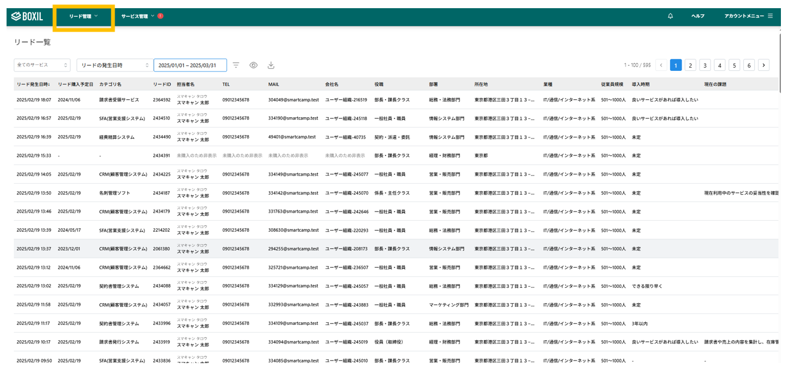The width and height of the screenshot is (794, 374).
Task: Click the date range input field
Action: pyautogui.click(x=190, y=65)
